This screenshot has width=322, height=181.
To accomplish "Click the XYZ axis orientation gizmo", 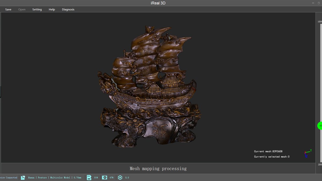I will tap(308, 153).
